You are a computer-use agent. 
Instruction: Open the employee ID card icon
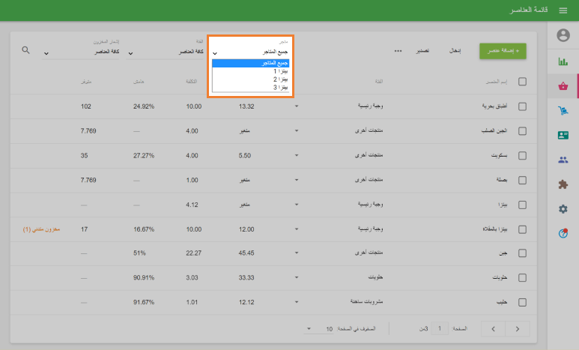563,136
